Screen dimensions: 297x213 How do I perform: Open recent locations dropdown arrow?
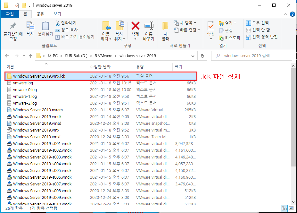point(24,56)
